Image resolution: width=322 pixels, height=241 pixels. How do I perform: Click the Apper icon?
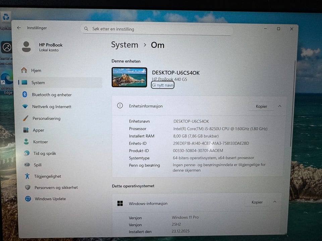pos(26,130)
